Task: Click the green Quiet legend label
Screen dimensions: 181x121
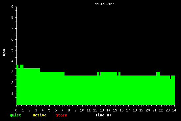Action: (x=15, y=115)
